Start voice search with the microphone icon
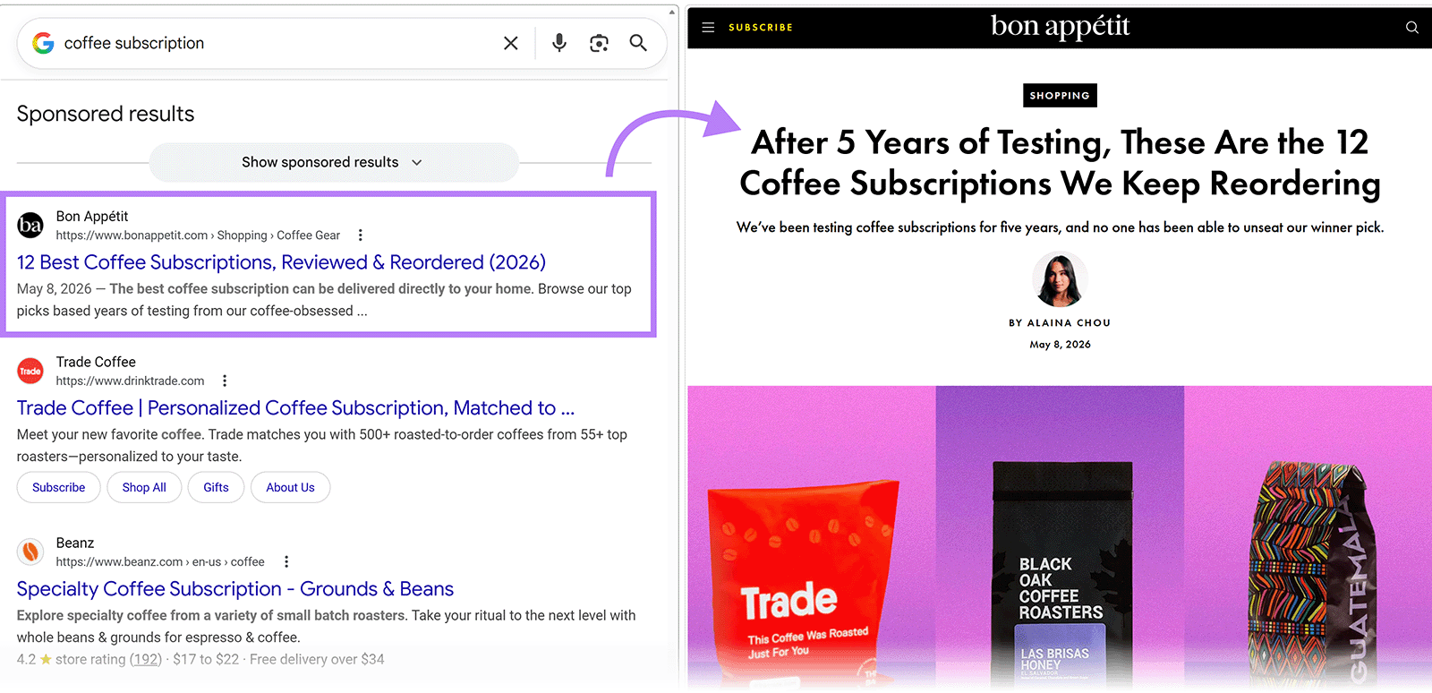Image resolution: width=1432 pixels, height=693 pixels. tap(559, 43)
